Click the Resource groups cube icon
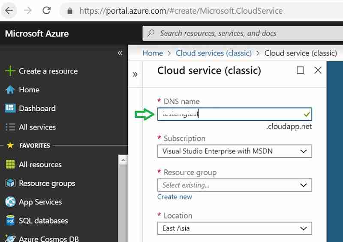The height and width of the screenshot is (242, 343). click(10, 183)
